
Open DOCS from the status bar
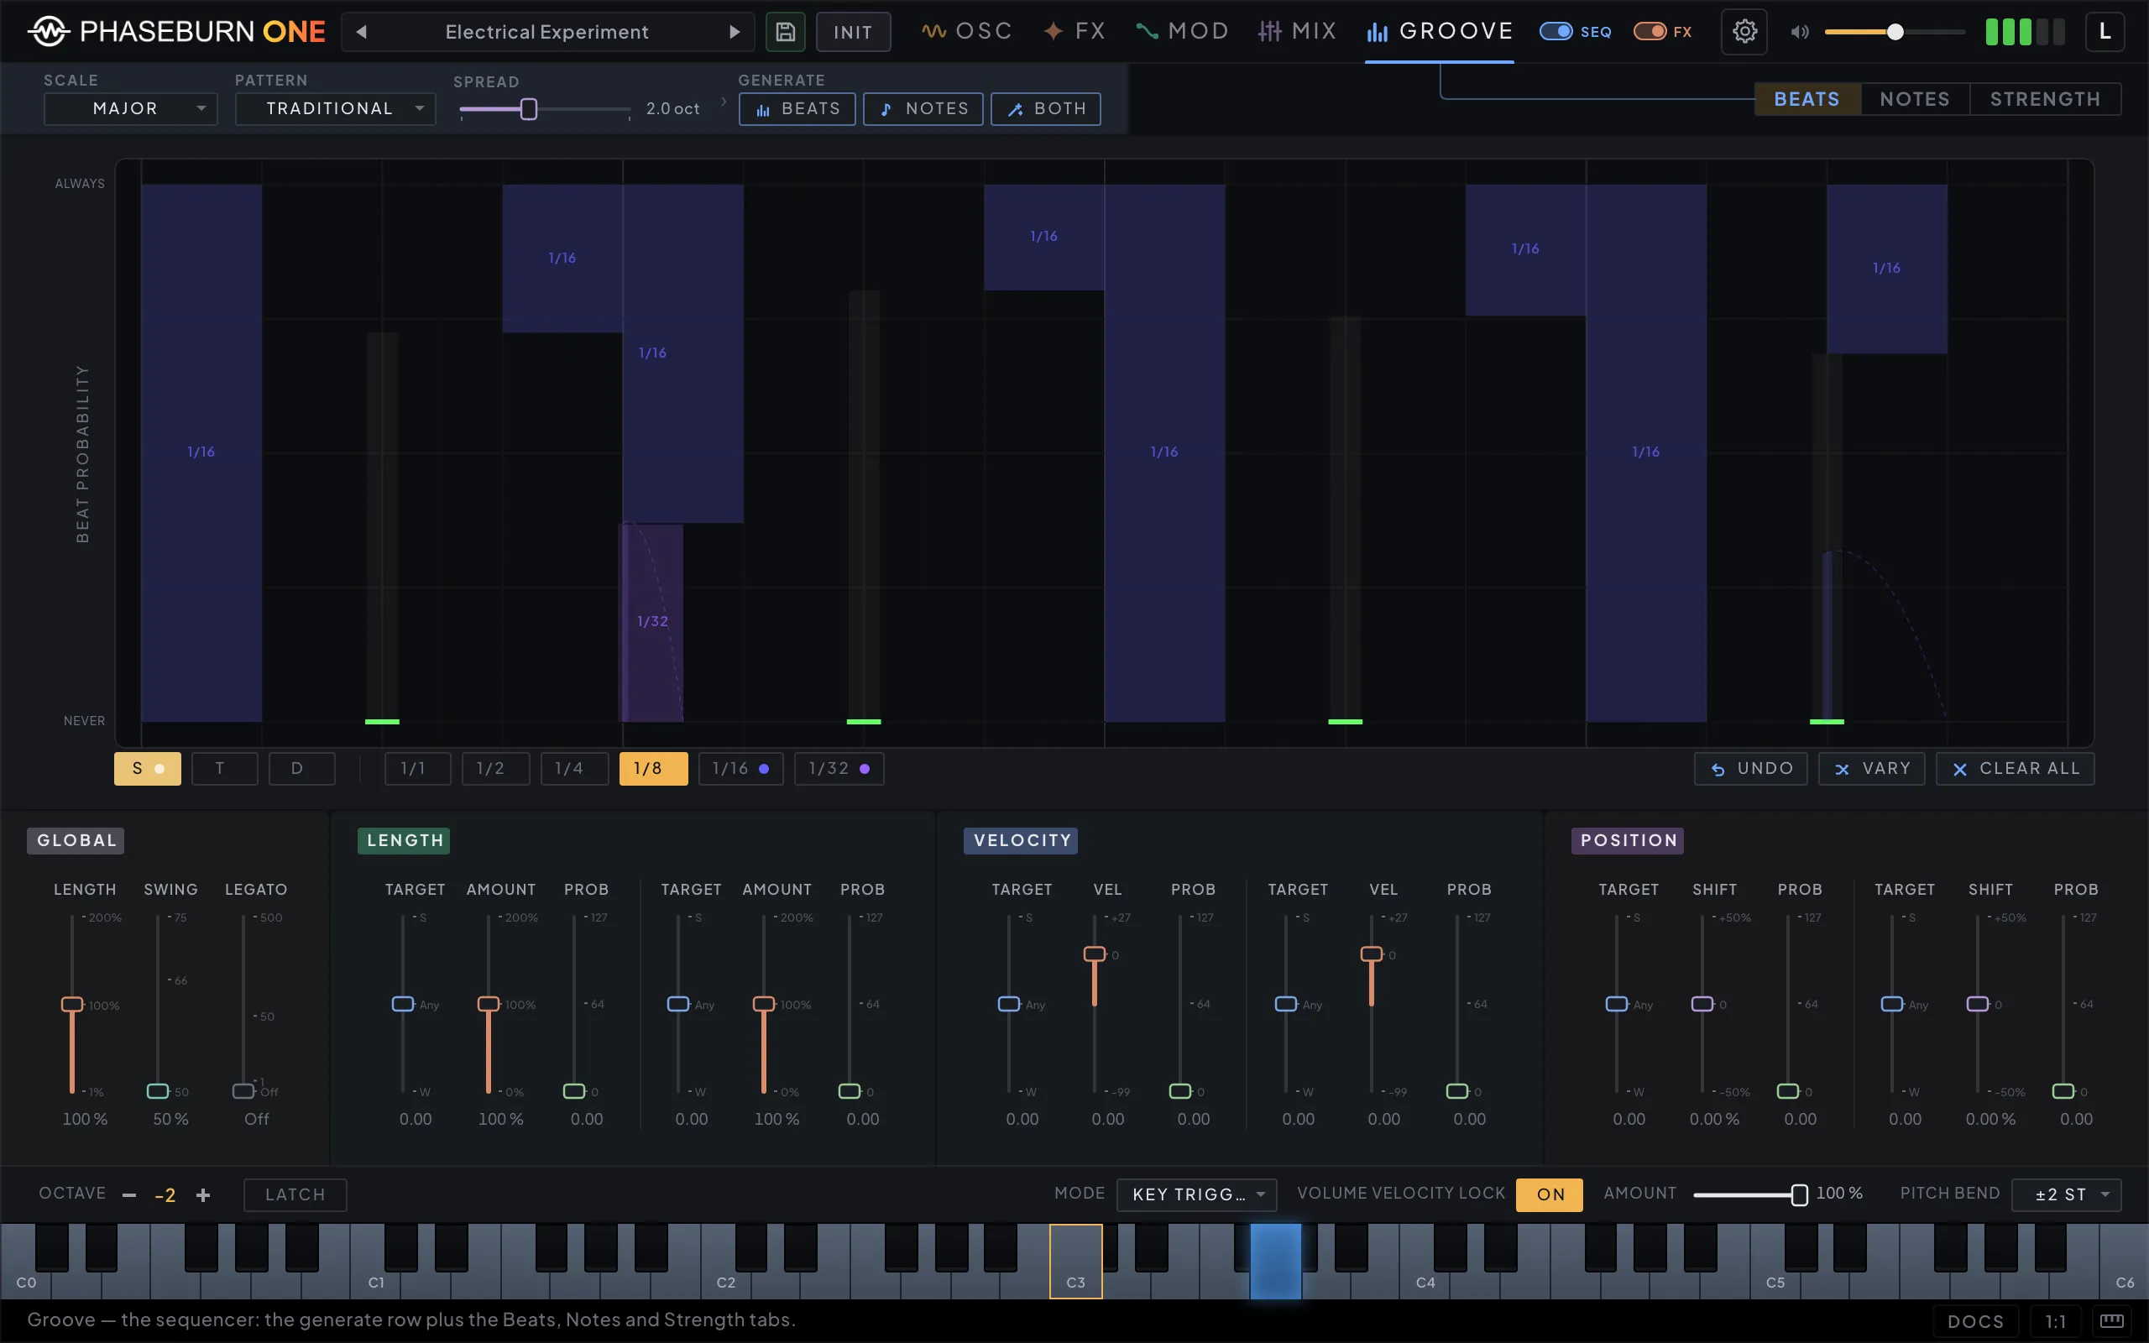coord(1975,1321)
